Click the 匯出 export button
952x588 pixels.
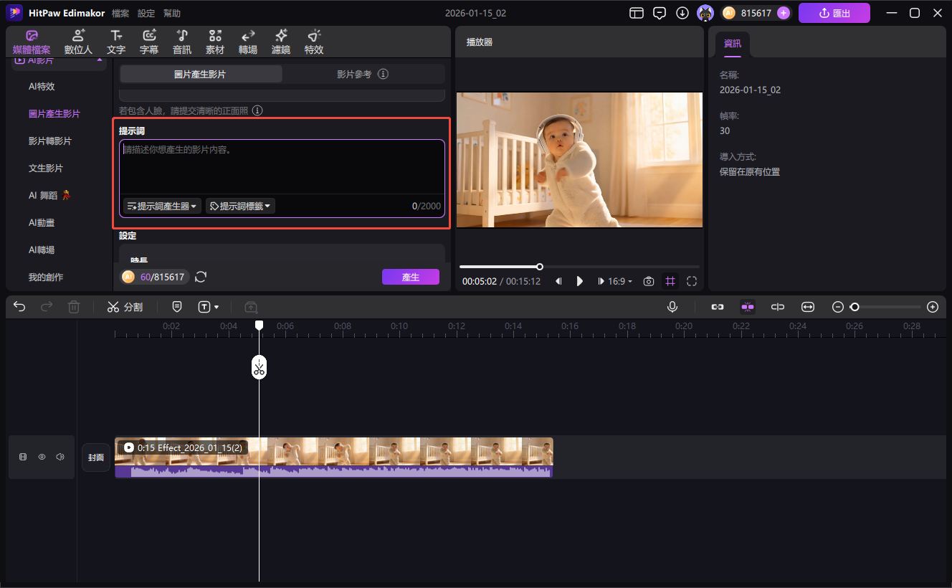pyautogui.click(x=834, y=13)
